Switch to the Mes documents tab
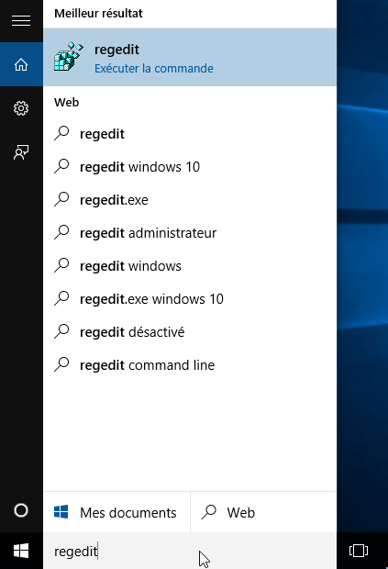This screenshot has width=388, height=569. click(x=116, y=512)
